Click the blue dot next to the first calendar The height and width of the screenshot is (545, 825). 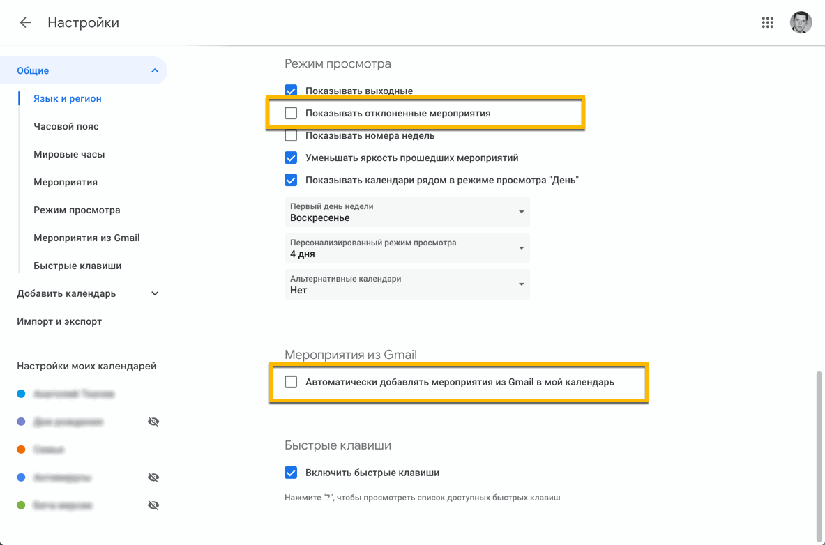pos(20,394)
